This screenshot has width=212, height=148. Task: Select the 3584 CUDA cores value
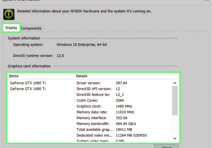click(x=120, y=100)
